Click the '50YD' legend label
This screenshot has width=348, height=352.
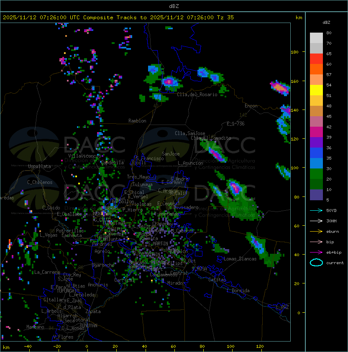click(x=331, y=210)
